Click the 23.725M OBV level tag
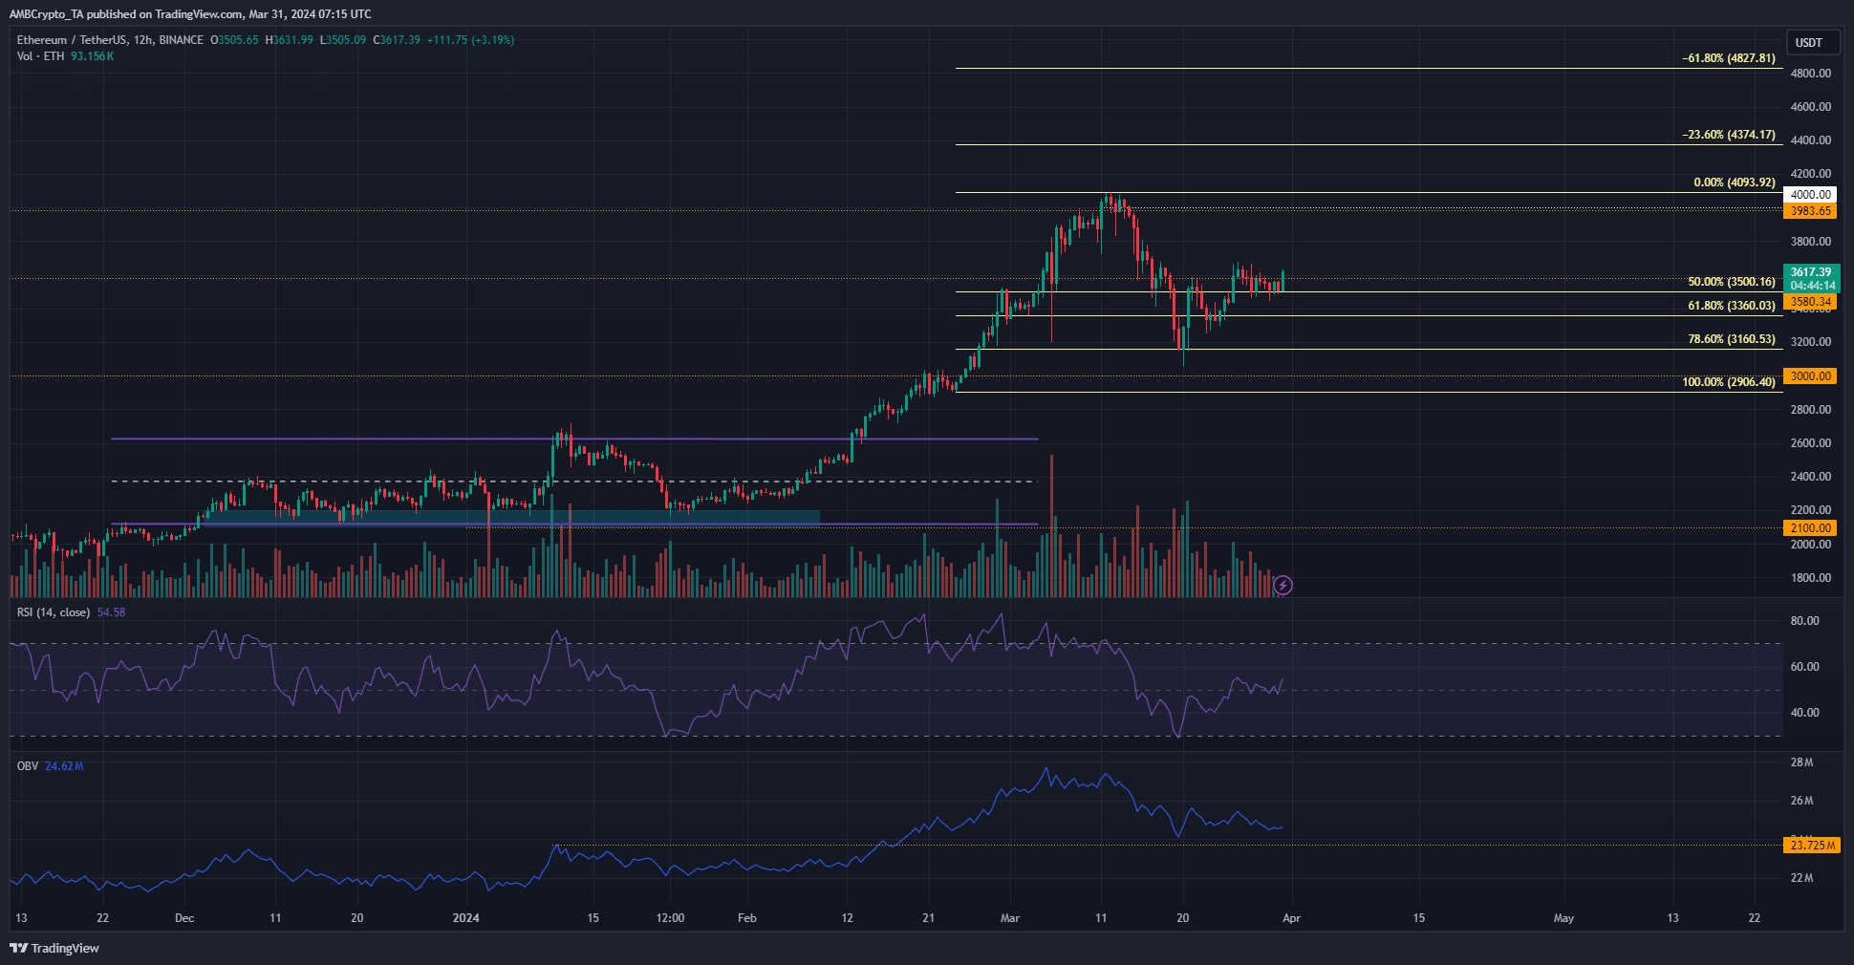 pyautogui.click(x=1810, y=846)
